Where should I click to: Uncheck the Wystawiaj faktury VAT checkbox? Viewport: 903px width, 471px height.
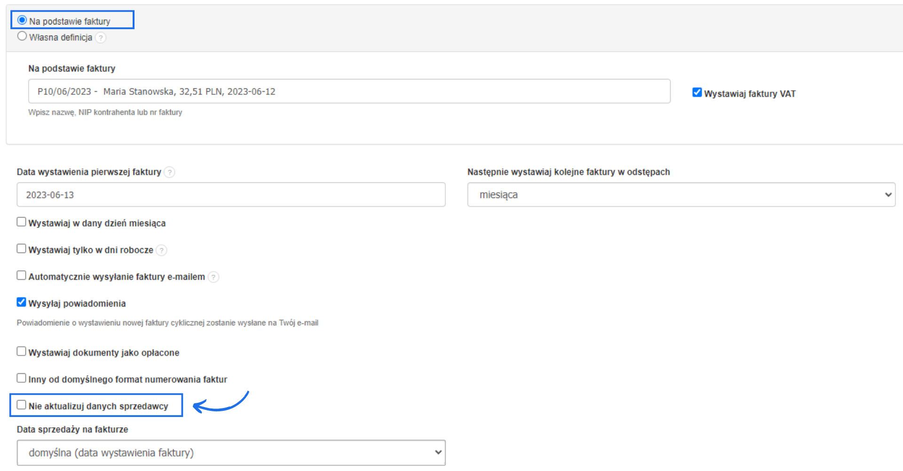click(697, 93)
